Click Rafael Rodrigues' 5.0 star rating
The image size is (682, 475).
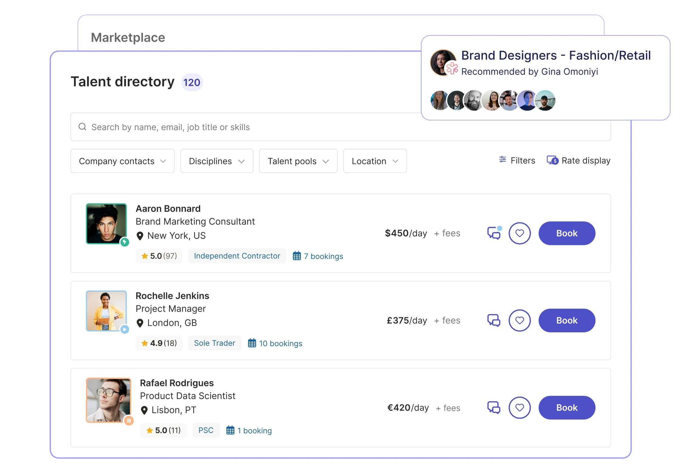click(163, 430)
